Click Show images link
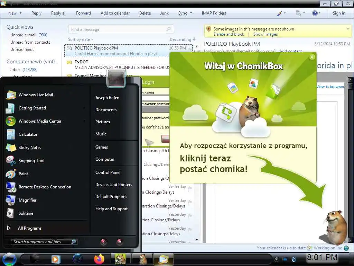 265,34
